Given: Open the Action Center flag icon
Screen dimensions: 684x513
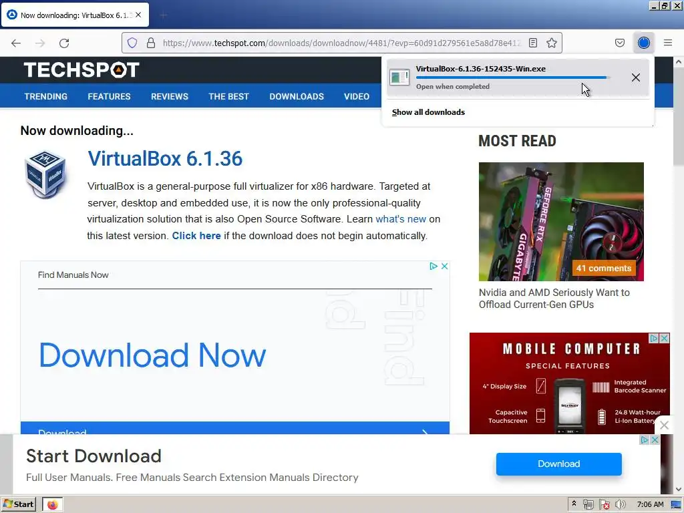Looking at the screenshot, I should [x=604, y=505].
